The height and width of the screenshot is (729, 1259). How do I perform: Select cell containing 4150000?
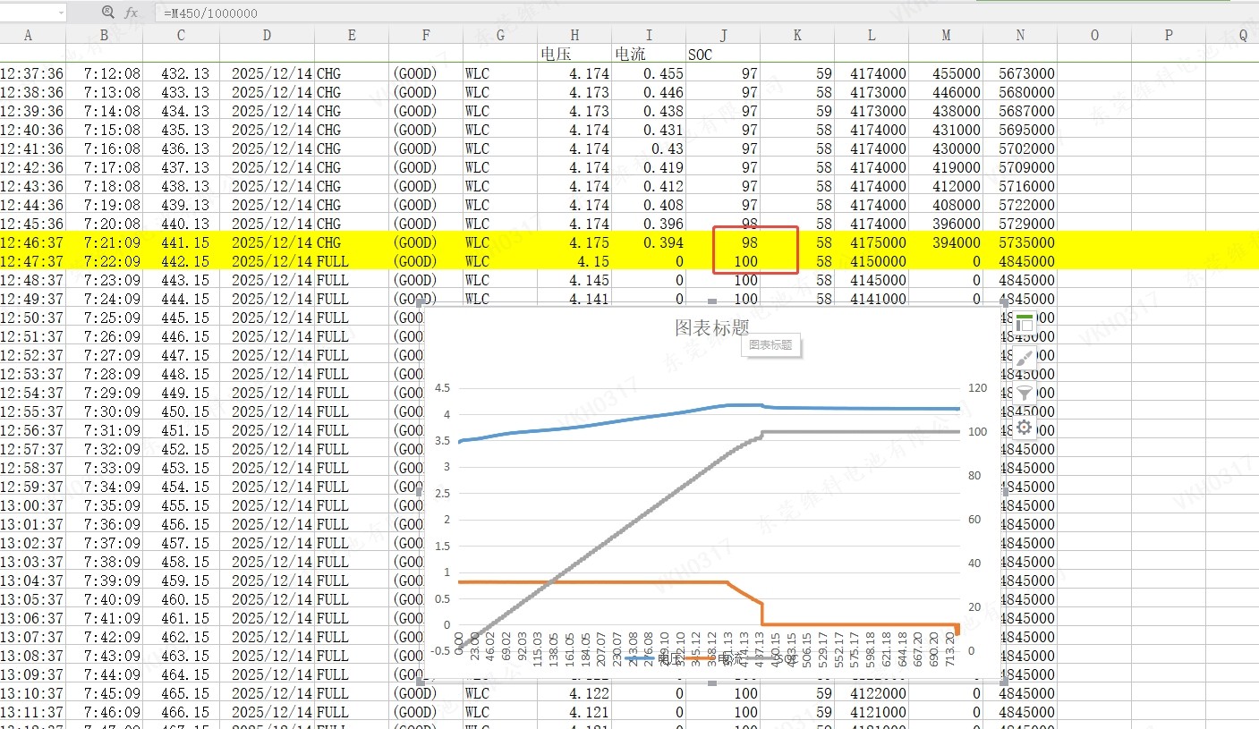pos(872,261)
